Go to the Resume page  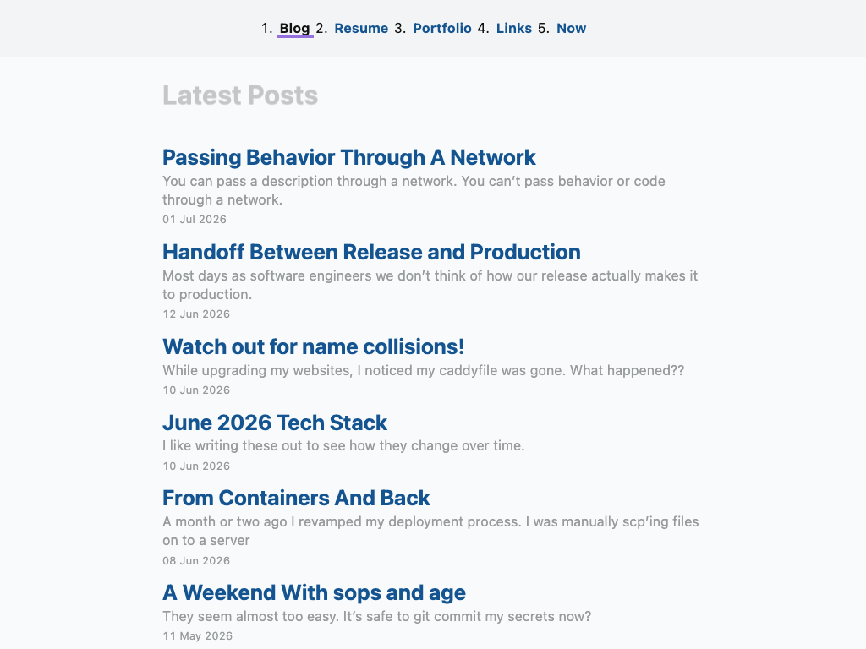pos(361,28)
